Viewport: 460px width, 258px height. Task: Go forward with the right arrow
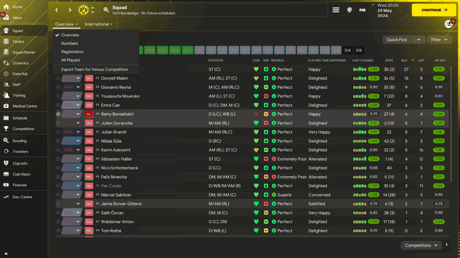tap(70, 10)
